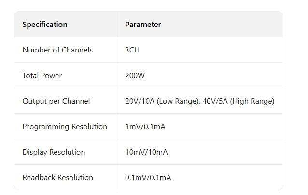Click the word Readback in the table
This screenshot has width=308, height=195.
(x=39, y=178)
